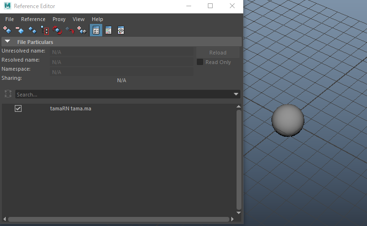This screenshot has height=226, width=367.
Task: Click the scroll left arrow in reference list
Action: [4, 219]
